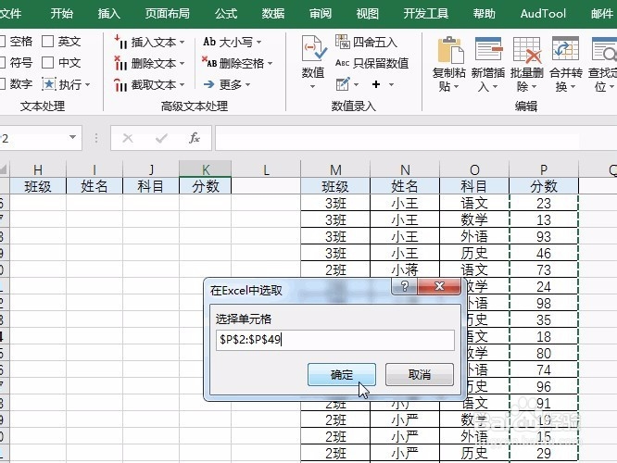Click the plus sign icon in 数值录入
Image resolution: width=617 pixels, height=463 pixels.
[x=376, y=84]
